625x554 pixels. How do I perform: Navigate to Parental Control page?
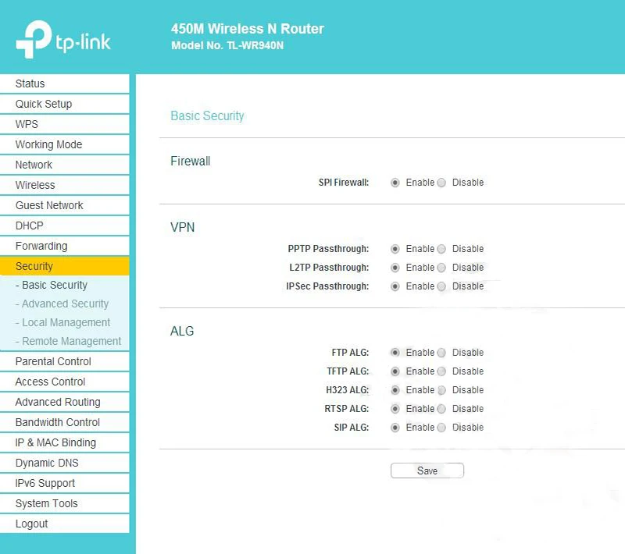click(53, 361)
